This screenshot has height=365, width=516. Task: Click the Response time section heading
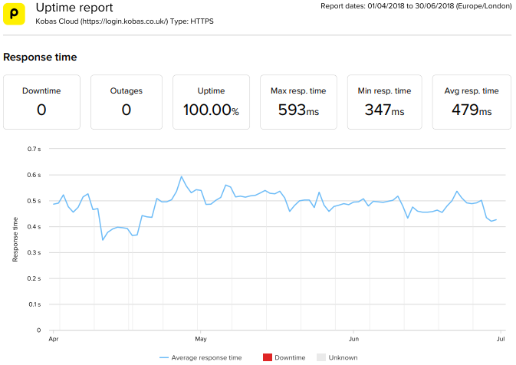(40, 57)
